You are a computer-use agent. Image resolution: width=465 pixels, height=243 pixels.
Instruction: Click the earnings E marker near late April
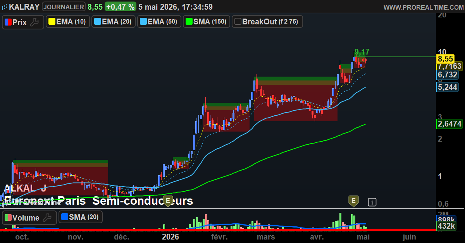353,200
